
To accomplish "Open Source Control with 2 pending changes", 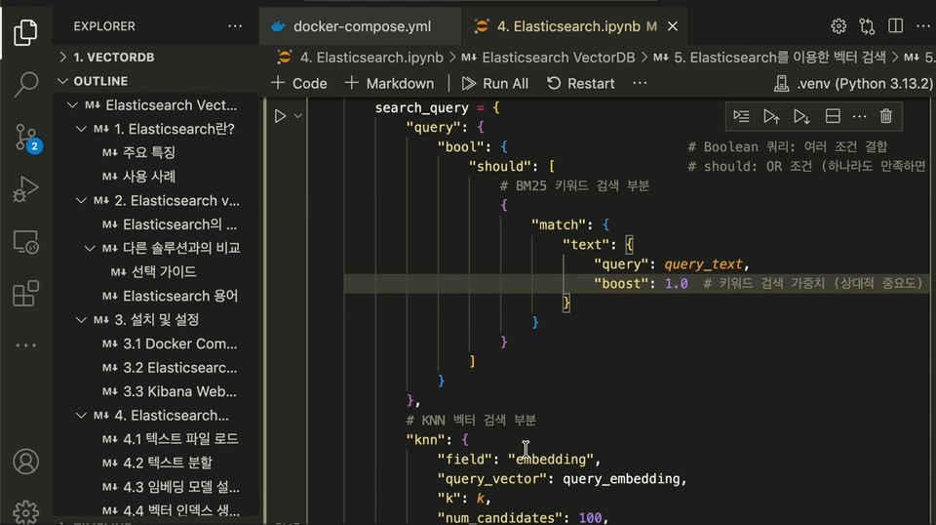I will pyautogui.click(x=26, y=138).
